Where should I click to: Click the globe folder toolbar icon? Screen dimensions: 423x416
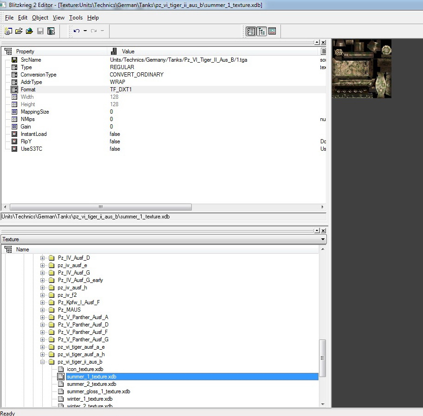(29, 31)
